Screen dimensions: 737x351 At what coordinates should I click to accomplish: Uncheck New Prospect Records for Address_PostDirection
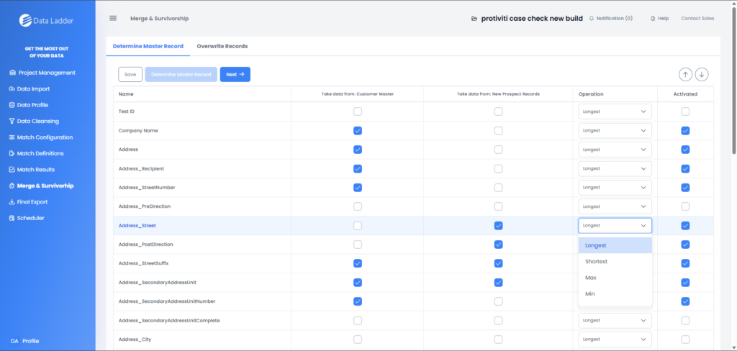(x=498, y=245)
